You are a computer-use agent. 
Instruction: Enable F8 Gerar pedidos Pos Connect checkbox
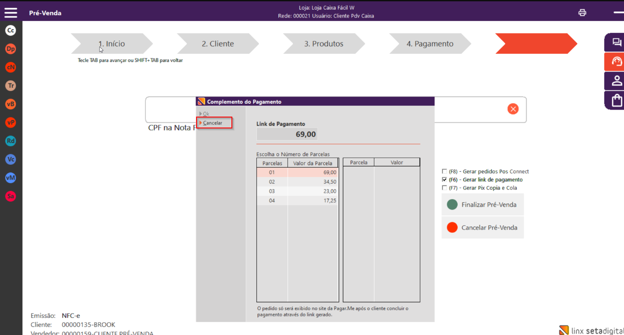pyautogui.click(x=445, y=172)
